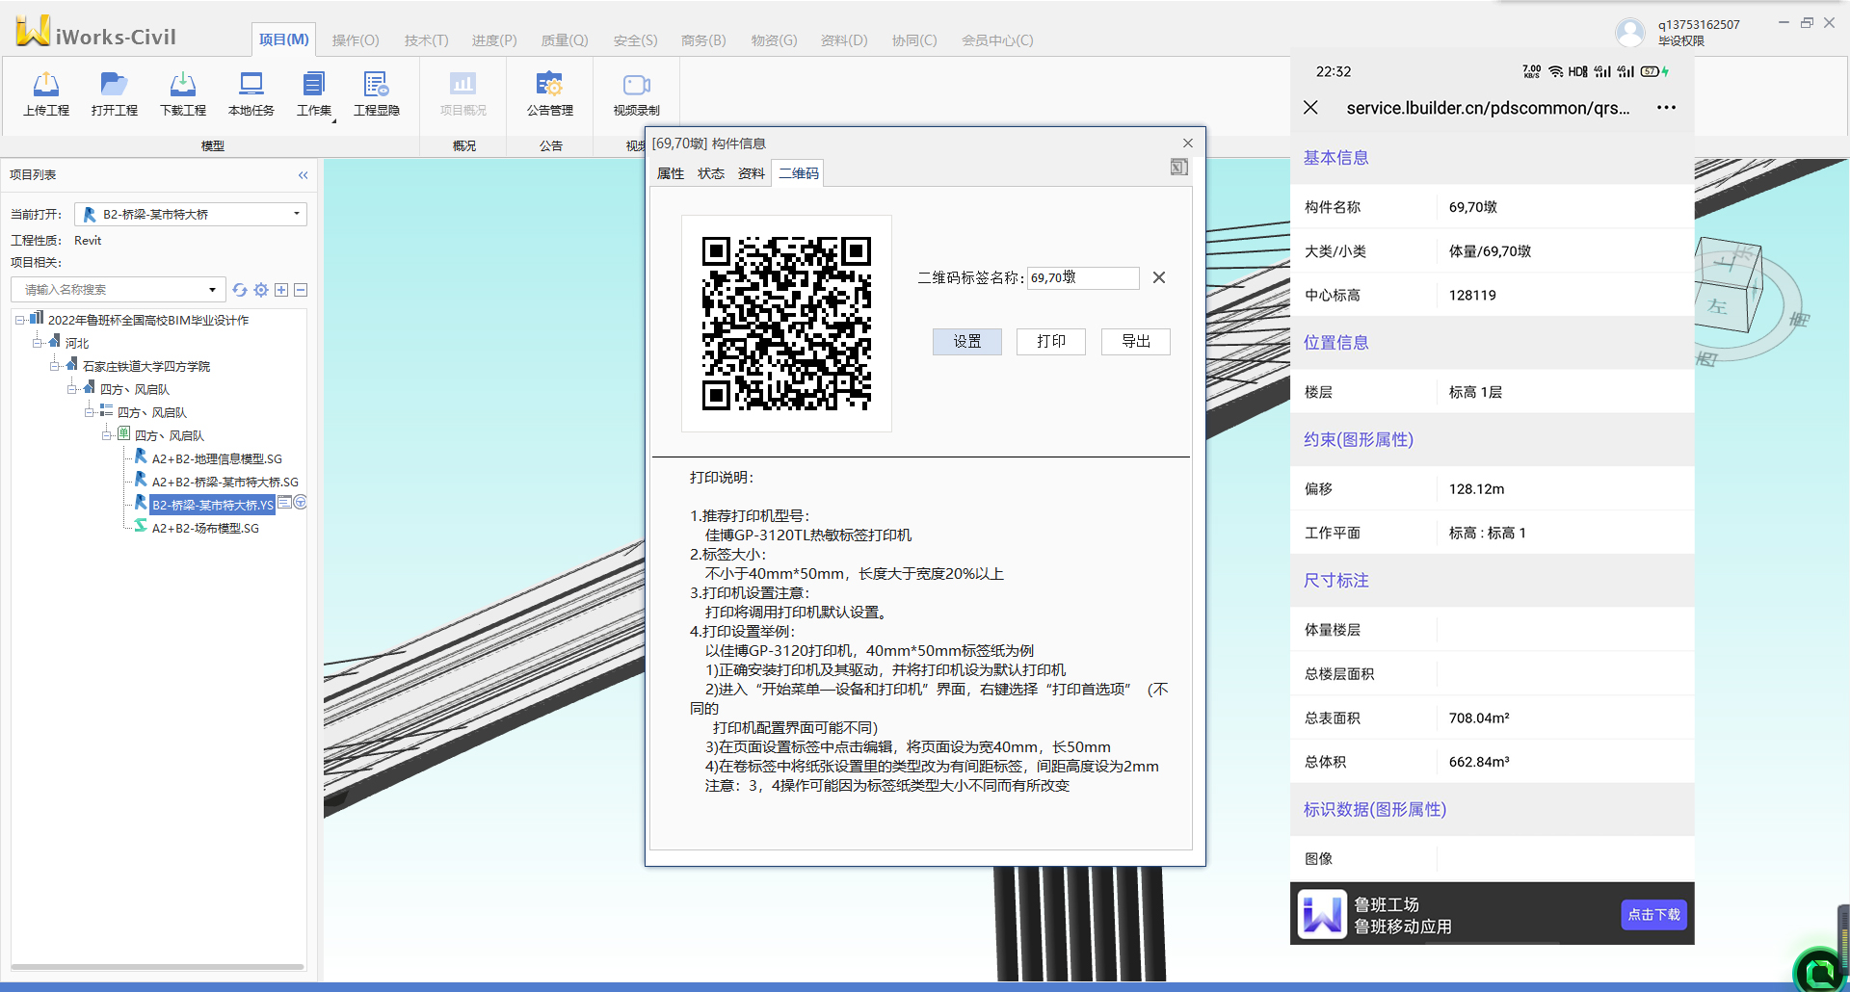This screenshot has height=992, width=1850.
Task: Click the 鲁班工场 app logo icon
Action: (x=1322, y=915)
